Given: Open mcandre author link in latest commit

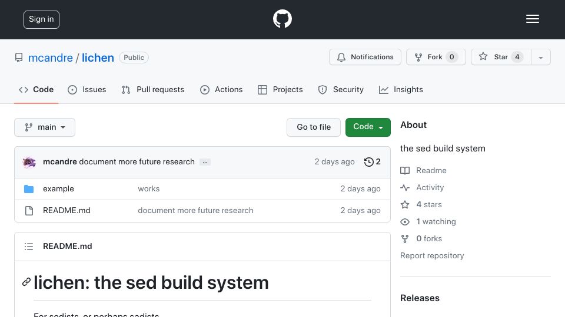Looking at the screenshot, I should coord(60,162).
